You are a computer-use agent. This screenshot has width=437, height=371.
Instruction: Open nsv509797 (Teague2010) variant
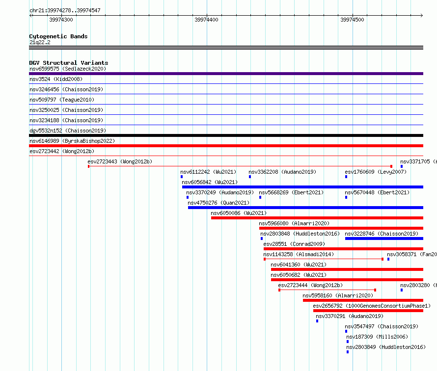[62, 100]
